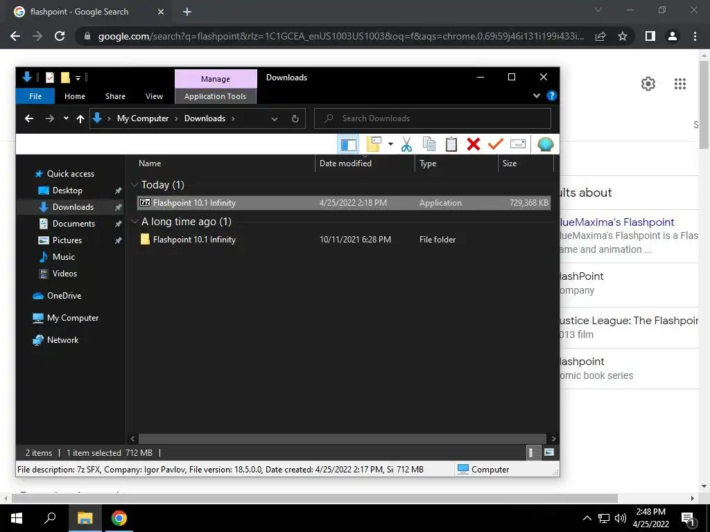Click the folder options icon in toolbar
710x532 pixels.
tap(374, 144)
